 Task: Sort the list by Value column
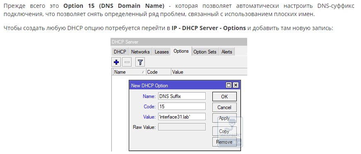coord(209,72)
